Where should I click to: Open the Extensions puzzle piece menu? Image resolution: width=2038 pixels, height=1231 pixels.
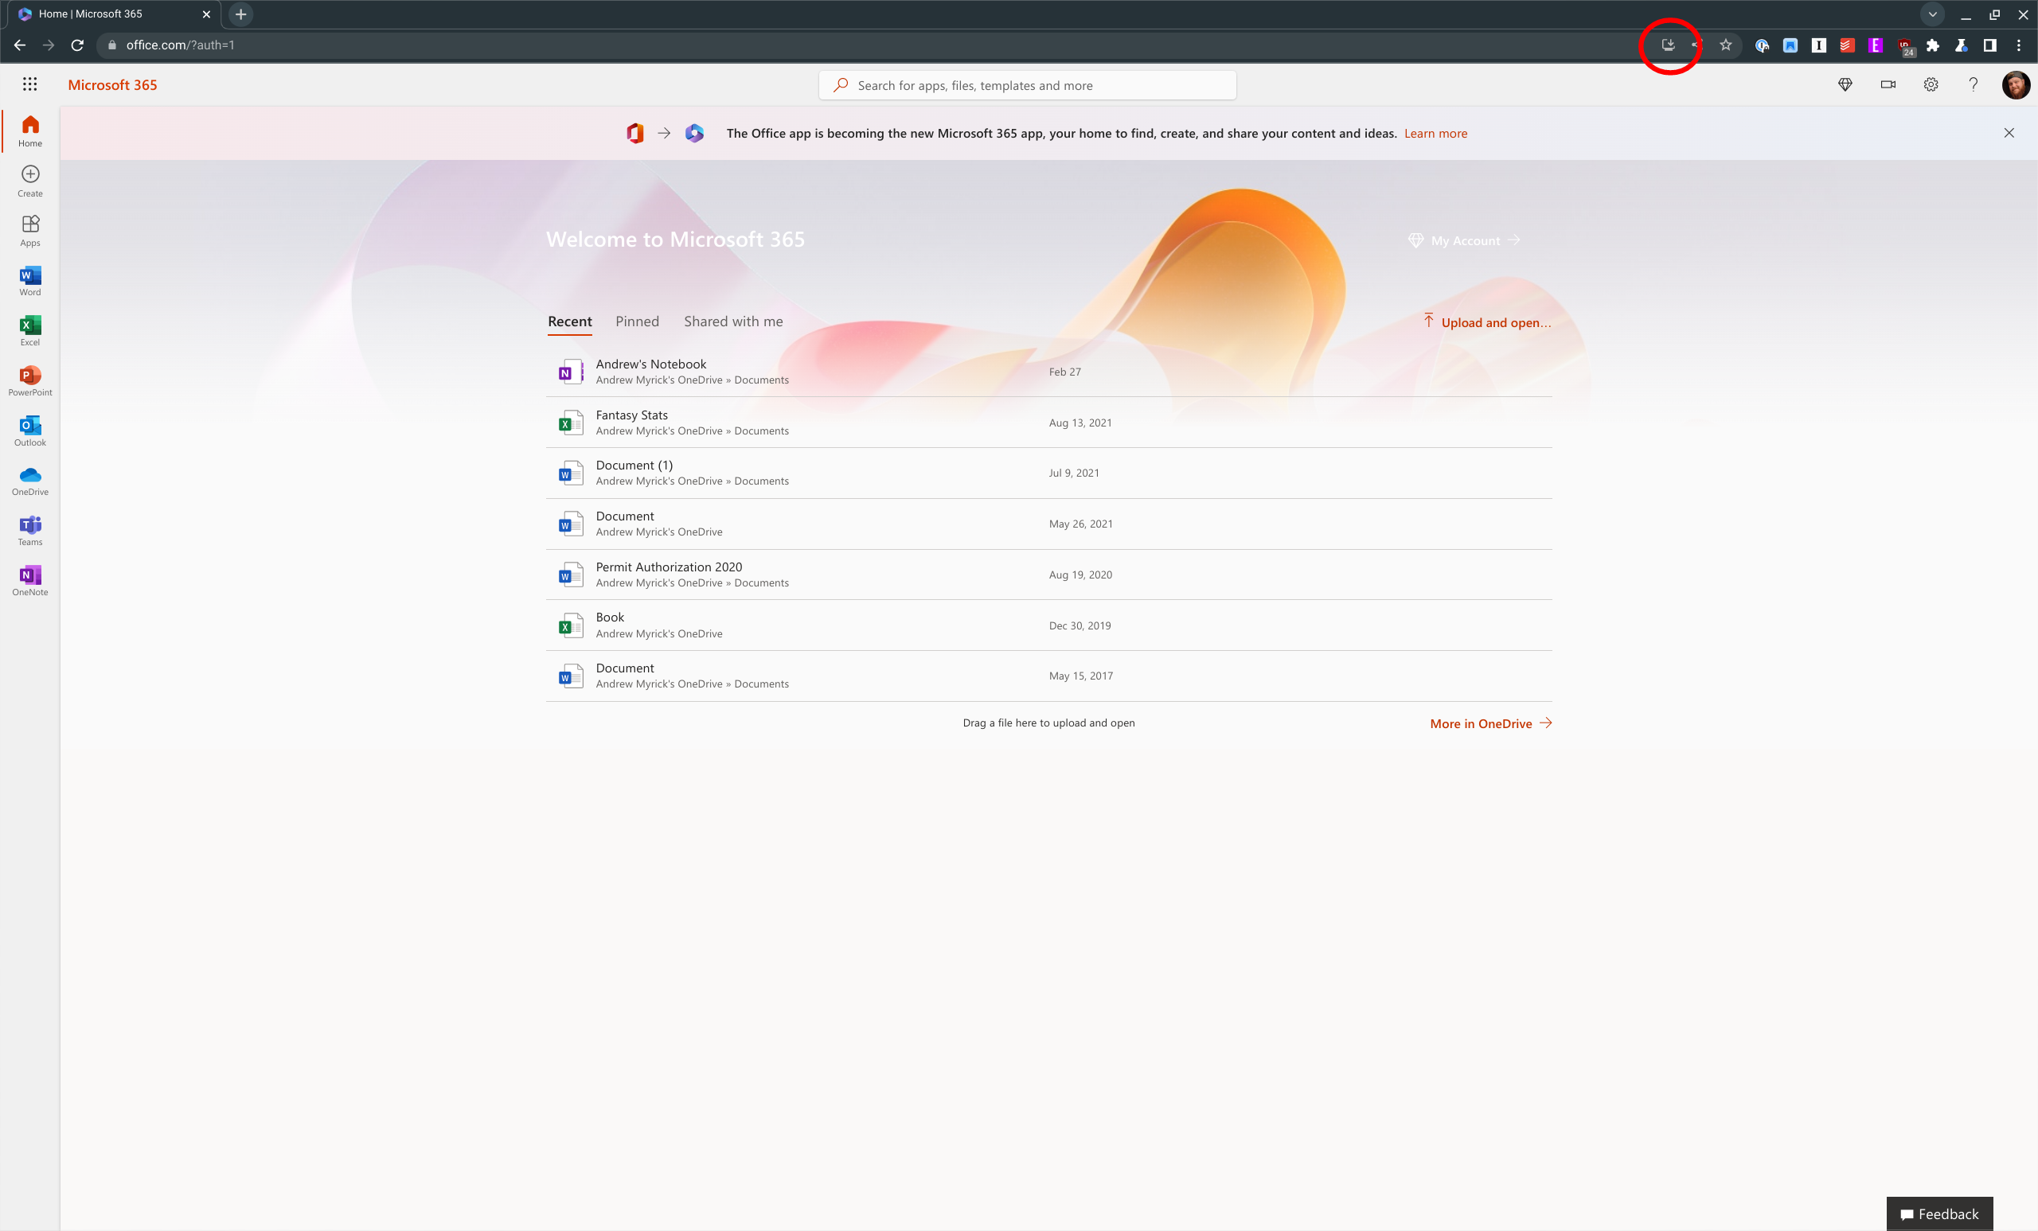pyautogui.click(x=1933, y=45)
